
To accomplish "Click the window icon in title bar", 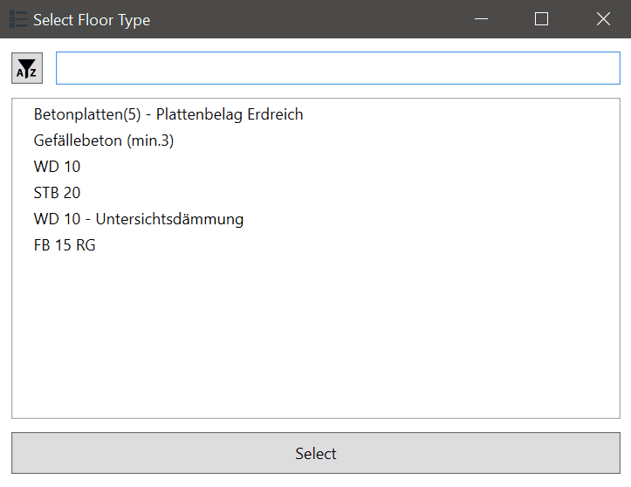I will click(17, 19).
